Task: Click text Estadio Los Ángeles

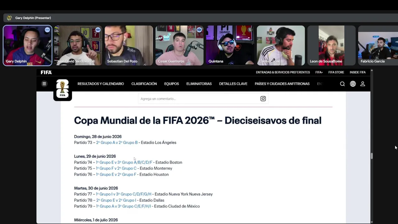Action: pyautogui.click(x=159, y=142)
